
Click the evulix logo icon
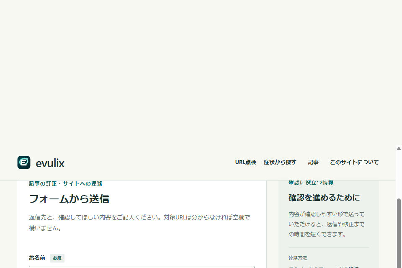(24, 162)
